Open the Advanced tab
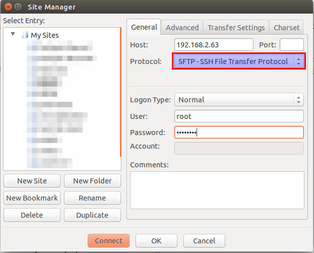Viewport: 314px width, 253px height. click(182, 27)
